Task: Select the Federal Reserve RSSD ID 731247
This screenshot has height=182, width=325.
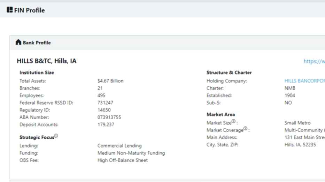Action: (105, 103)
